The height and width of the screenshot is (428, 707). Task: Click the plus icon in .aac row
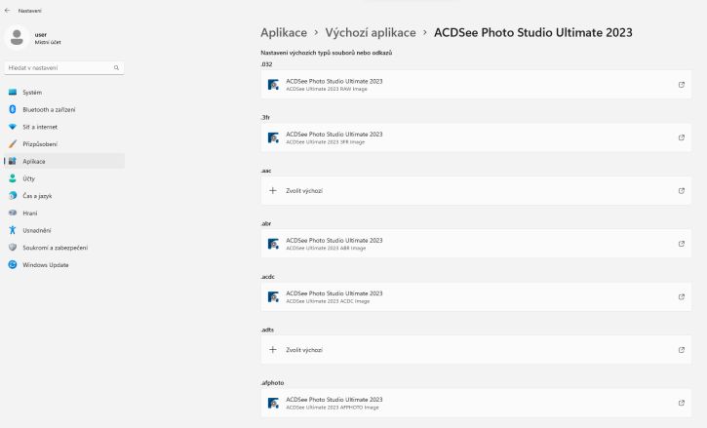pyautogui.click(x=273, y=190)
